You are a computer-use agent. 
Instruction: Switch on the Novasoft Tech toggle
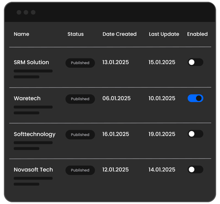pyautogui.click(x=195, y=170)
